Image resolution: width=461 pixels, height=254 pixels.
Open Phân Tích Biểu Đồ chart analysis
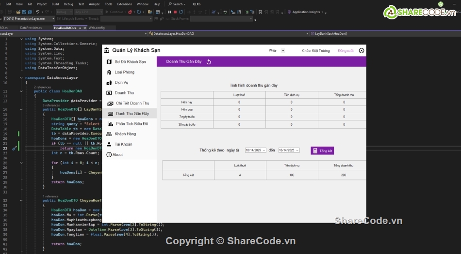[132, 124]
